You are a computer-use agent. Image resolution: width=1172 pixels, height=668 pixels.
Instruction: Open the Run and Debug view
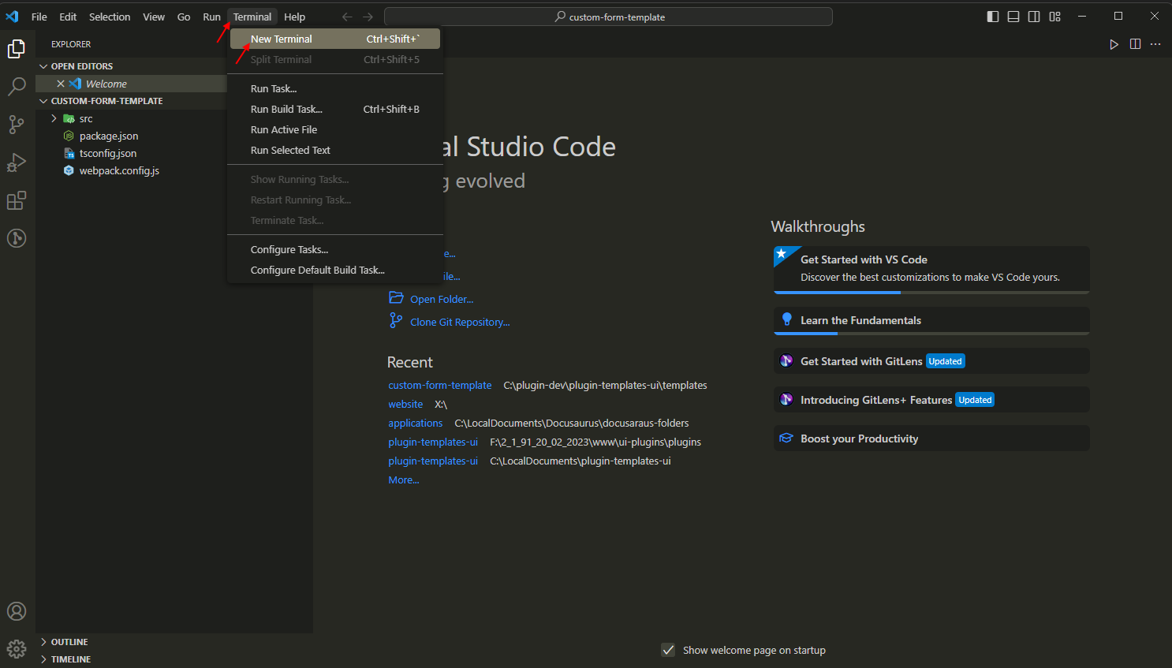coord(17,162)
